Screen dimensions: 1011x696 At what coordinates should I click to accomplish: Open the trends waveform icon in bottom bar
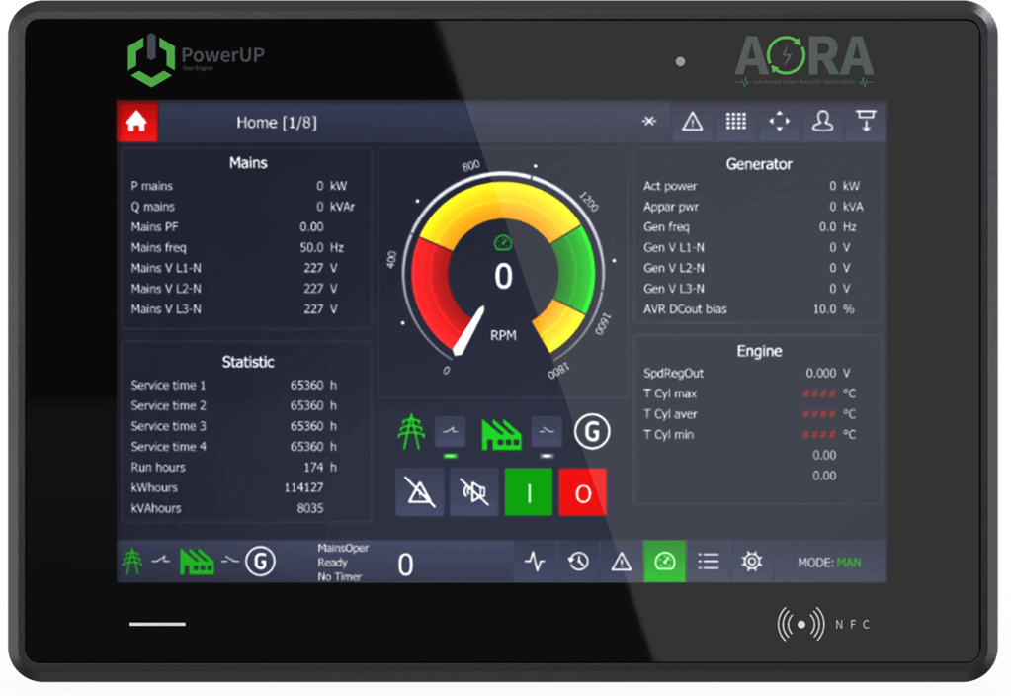[535, 562]
